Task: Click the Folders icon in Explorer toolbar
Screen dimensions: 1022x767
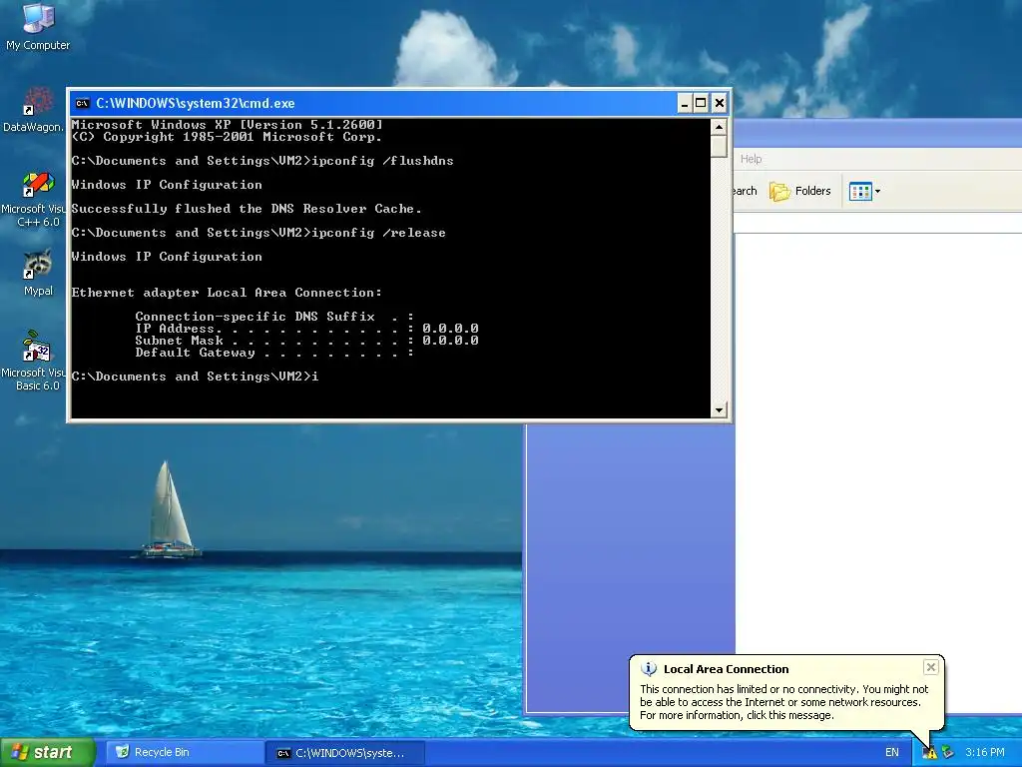Action: pyautogui.click(x=778, y=191)
